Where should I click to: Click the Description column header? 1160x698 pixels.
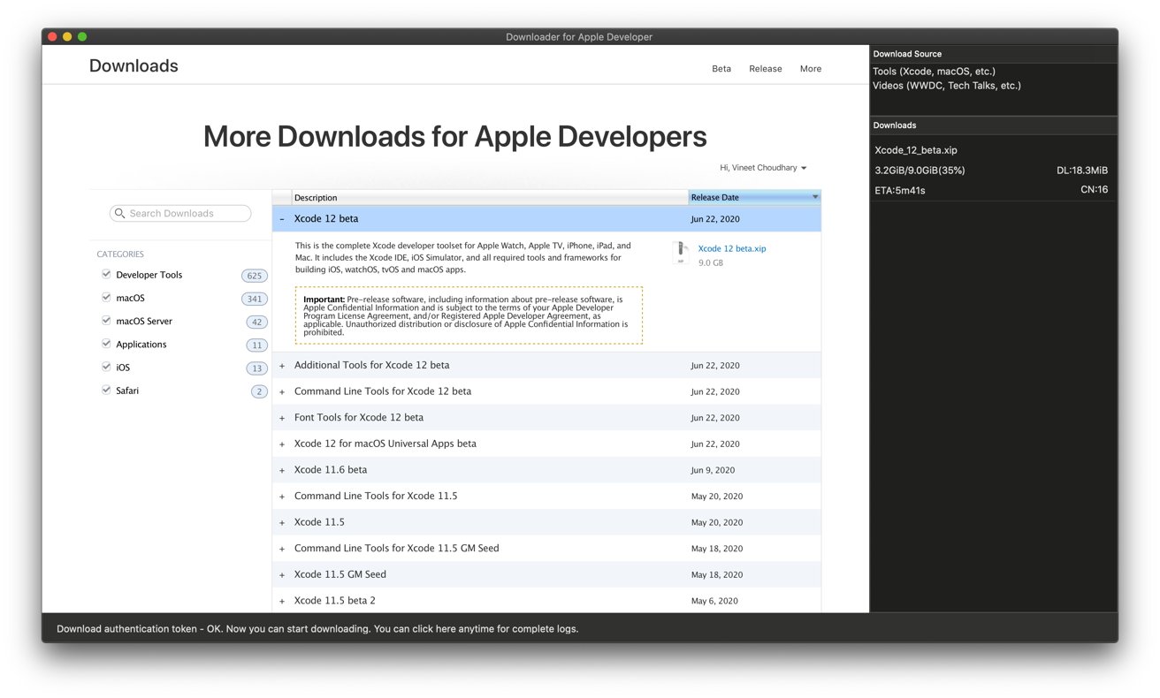[x=490, y=197]
